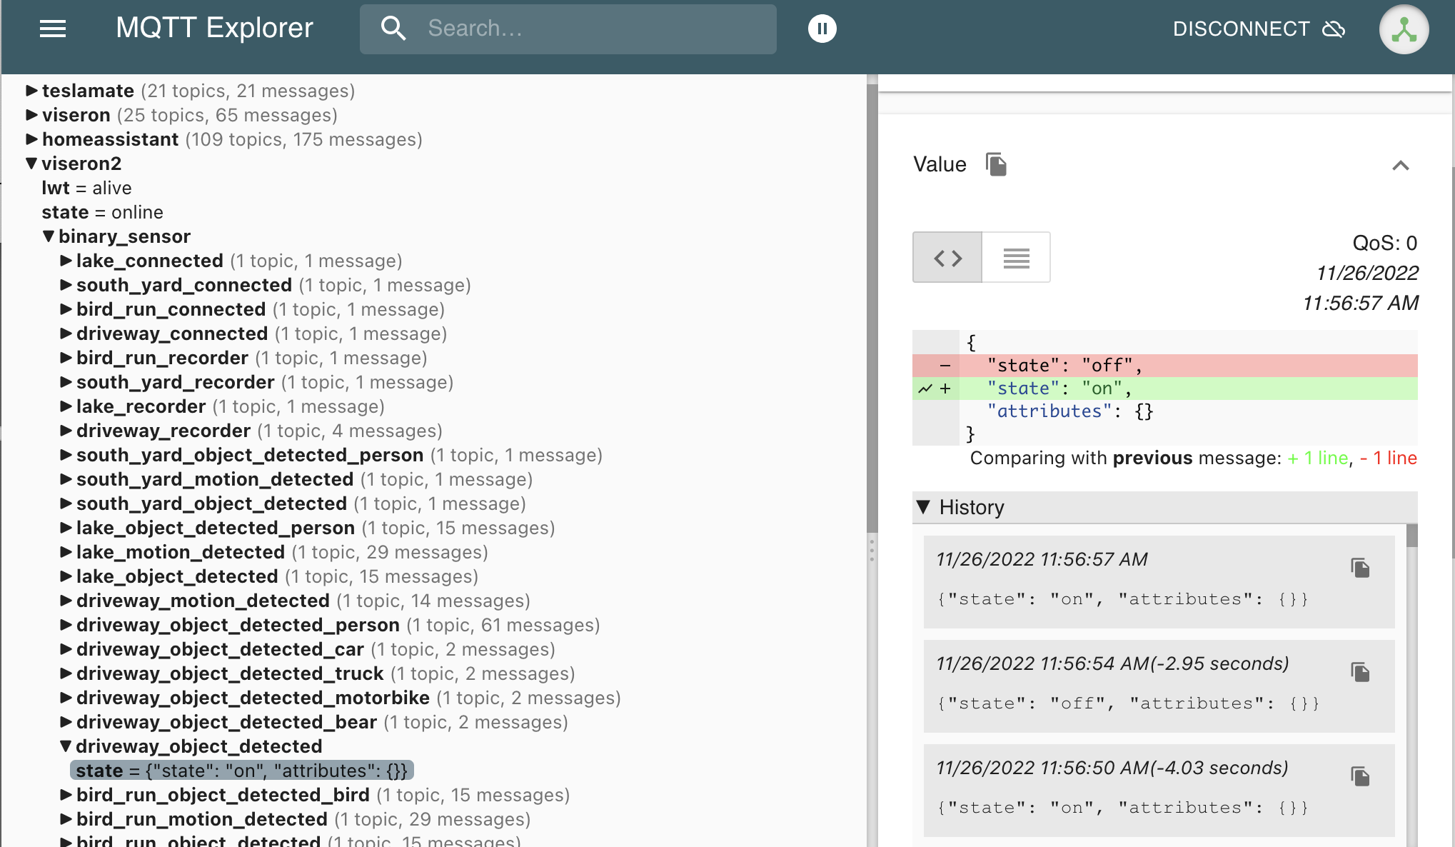The height and width of the screenshot is (847, 1455).
Task: Expand driveway_object_detected_person topic
Action: (66, 625)
